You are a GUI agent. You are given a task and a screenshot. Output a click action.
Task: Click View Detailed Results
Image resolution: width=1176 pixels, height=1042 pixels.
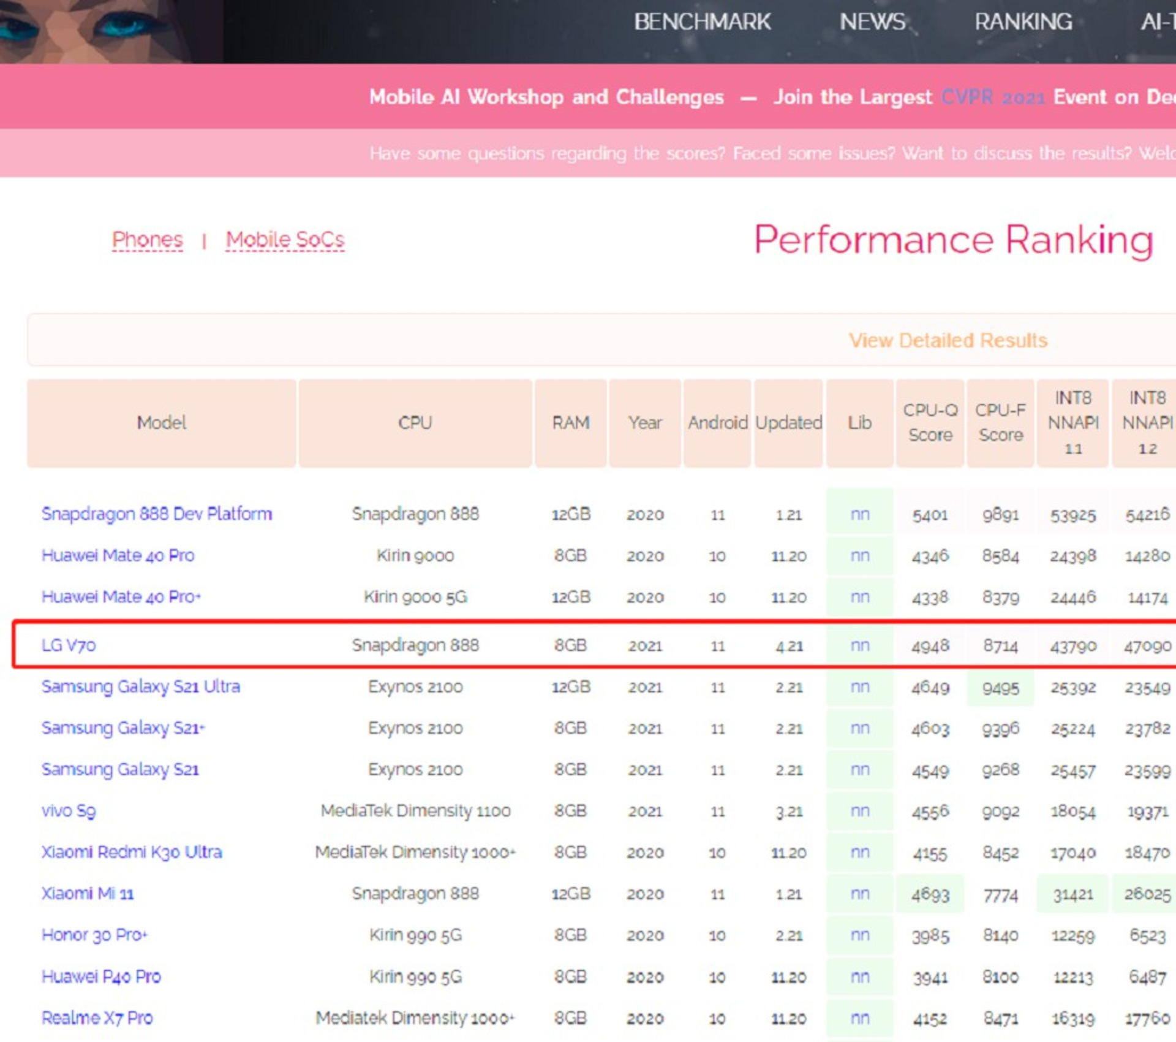tap(948, 340)
